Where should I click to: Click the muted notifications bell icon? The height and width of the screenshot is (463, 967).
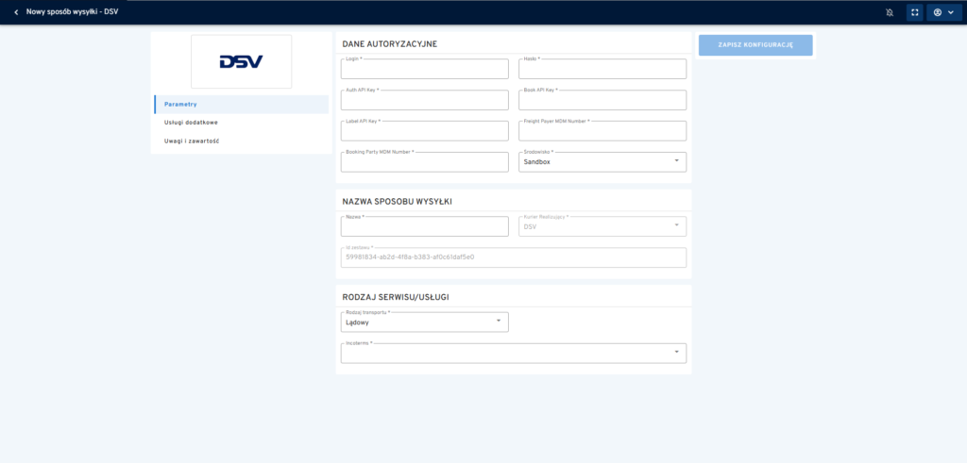pyautogui.click(x=889, y=12)
